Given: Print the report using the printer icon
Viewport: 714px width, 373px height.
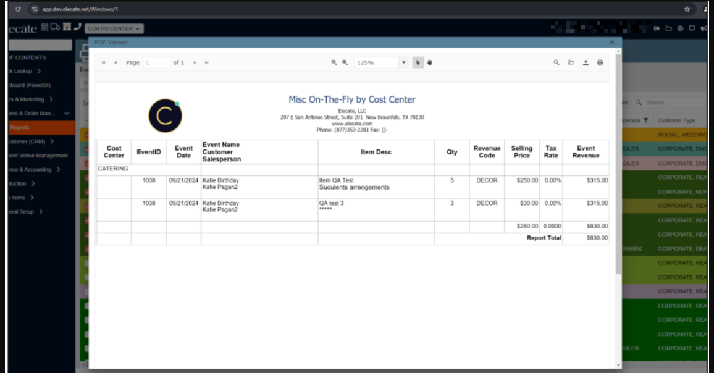Looking at the screenshot, I should (600, 62).
